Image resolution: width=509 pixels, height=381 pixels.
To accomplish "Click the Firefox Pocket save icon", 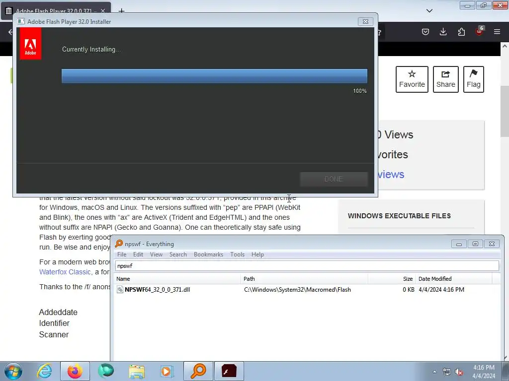I will (x=425, y=32).
